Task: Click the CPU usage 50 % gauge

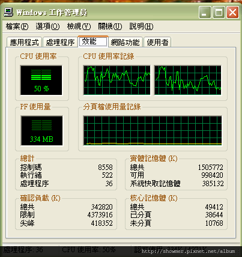Action: [x=41, y=80]
